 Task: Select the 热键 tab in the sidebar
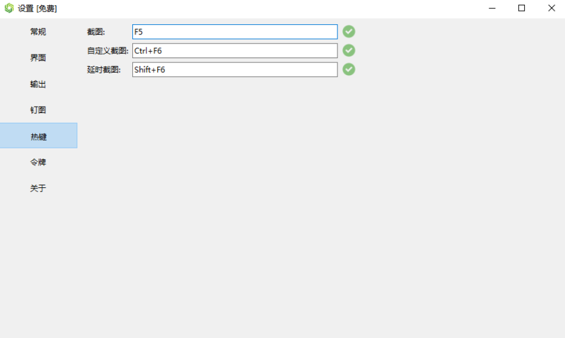[x=38, y=136]
